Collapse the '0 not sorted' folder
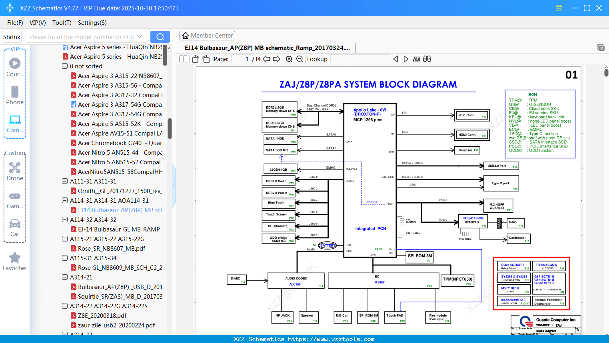Screen dimensions: 609x343 (64, 66)
